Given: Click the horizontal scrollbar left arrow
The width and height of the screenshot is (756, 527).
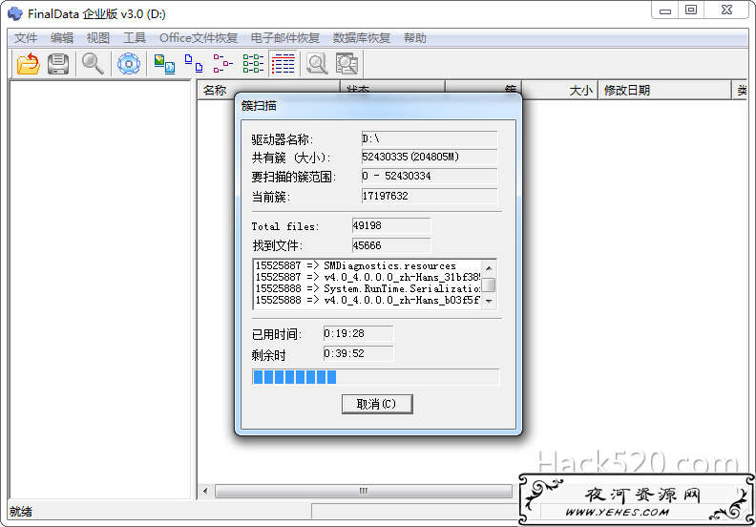Looking at the screenshot, I should pyautogui.click(x=206, y=492).
